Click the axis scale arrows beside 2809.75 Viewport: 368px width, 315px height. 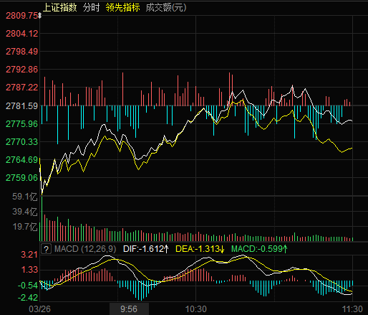click(x=40, y=16)
